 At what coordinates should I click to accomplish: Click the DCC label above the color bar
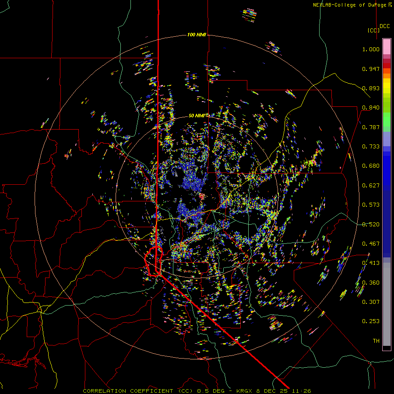(384, 26)
